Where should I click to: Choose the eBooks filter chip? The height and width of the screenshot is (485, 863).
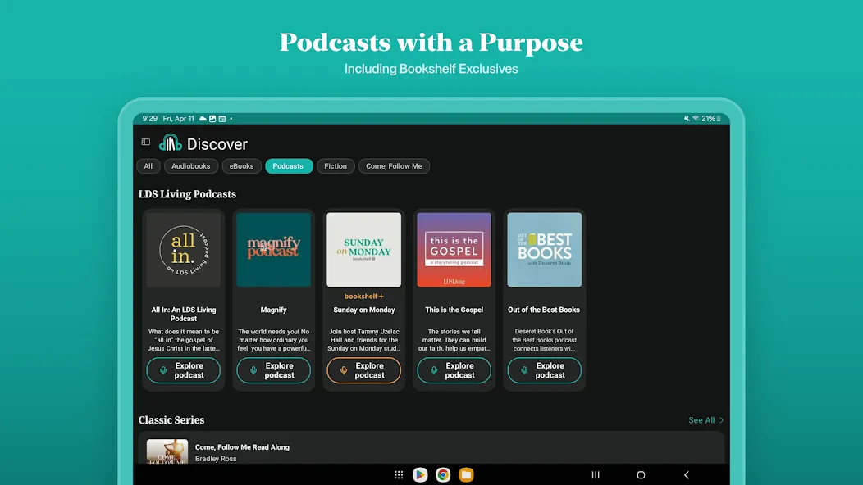[242, 166]
